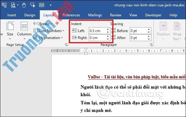Select the Layout tab
This screenshot has width=186, height=117.
click(x=49, y=15)
